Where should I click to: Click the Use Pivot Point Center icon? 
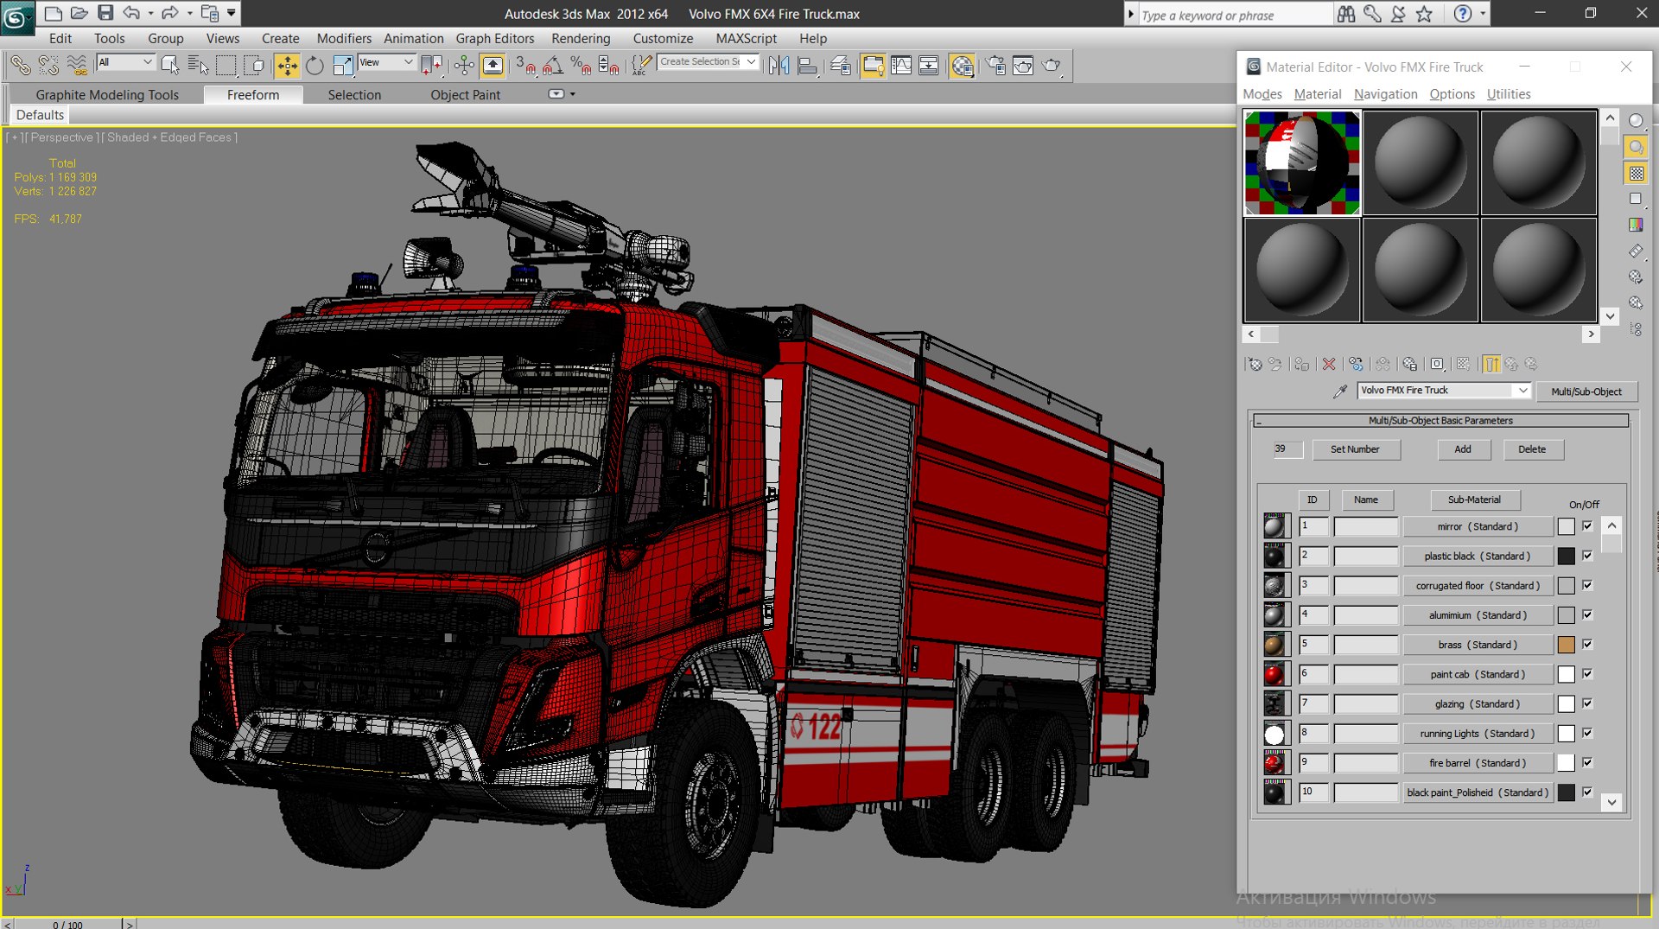click(x=431, y=66)
